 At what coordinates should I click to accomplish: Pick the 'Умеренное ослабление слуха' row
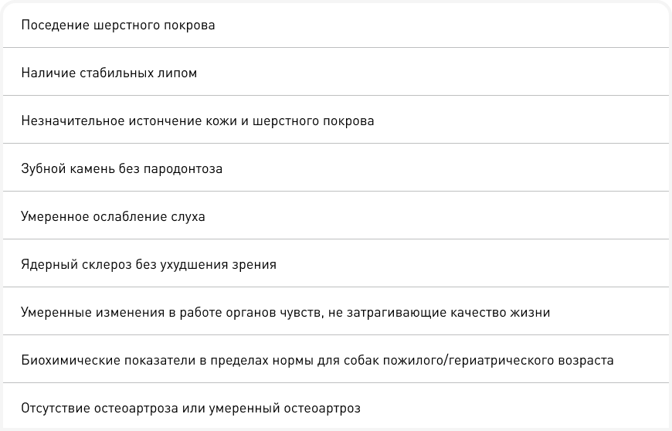pos(113,217)
